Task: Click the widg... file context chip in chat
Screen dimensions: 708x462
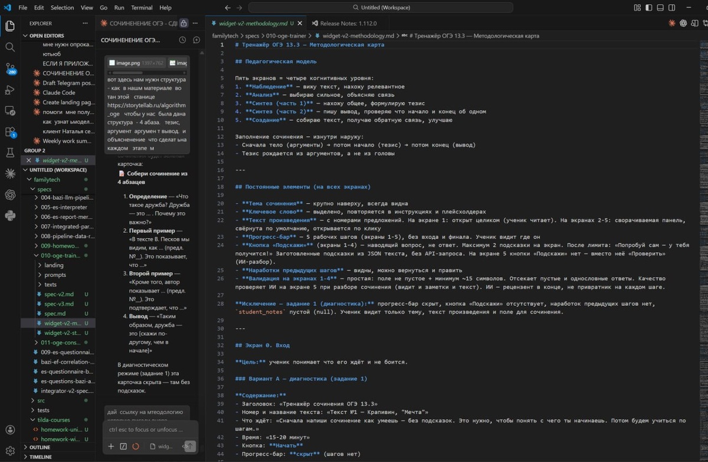Action: point(160,447)
